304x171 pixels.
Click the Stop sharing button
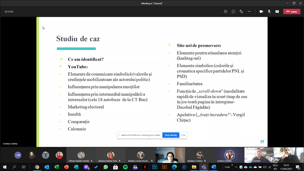pyautogui.click(x=171, y=135)
